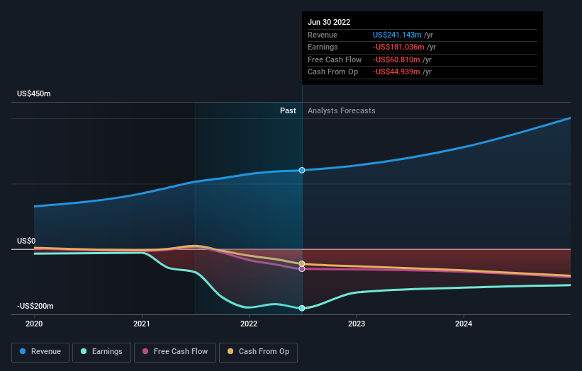Click the pink Free Cash Flow data point
Screen dimensions: 582x371
(302, 269)
